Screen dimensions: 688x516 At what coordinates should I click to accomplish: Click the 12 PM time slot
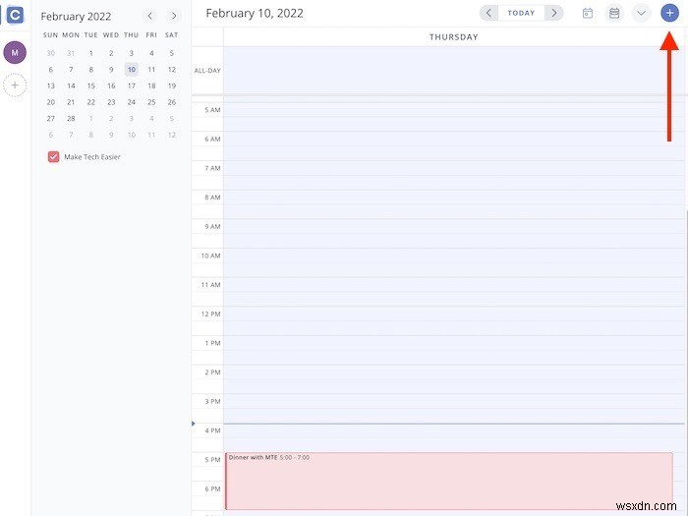point(454,320)
